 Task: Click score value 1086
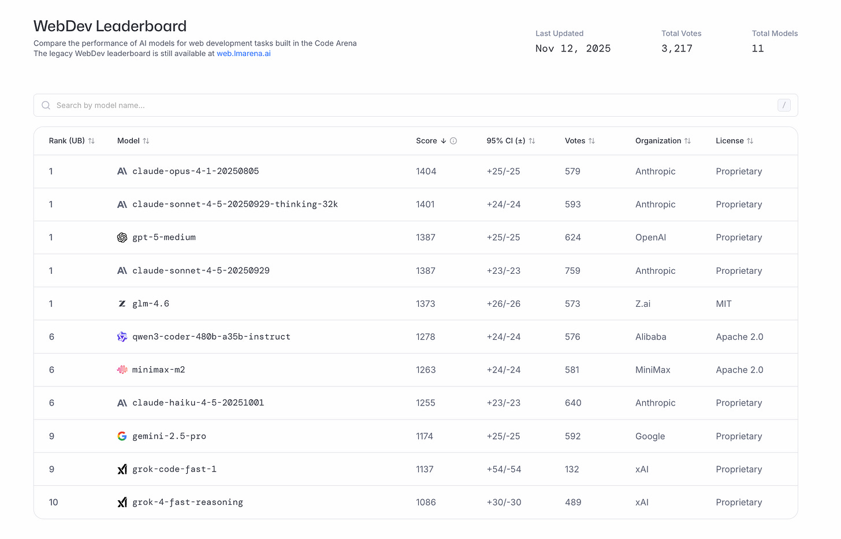[426, 503]
